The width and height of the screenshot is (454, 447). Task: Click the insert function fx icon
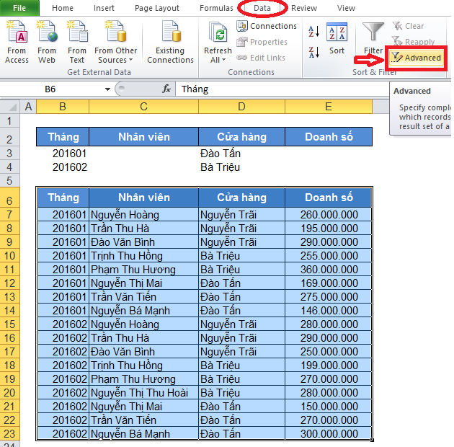166,89
